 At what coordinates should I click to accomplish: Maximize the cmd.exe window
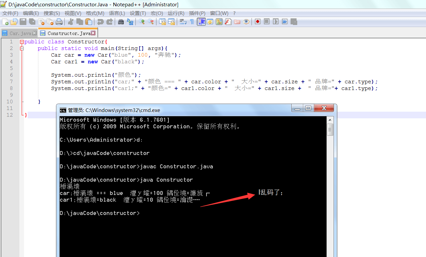click(308, 108)
